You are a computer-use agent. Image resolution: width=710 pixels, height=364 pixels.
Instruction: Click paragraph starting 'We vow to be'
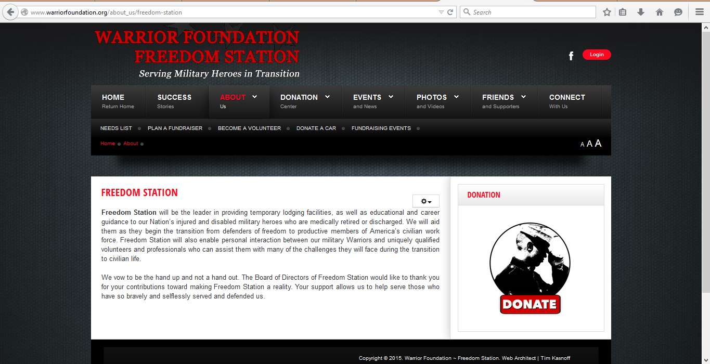point(270,287)
